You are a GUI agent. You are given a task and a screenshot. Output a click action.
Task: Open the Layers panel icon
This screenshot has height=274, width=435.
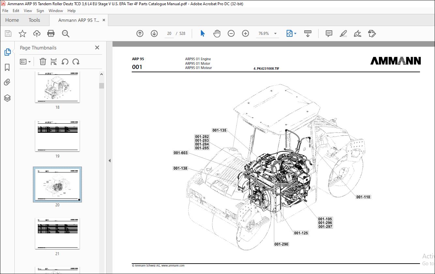pyautogui.click(x=7, y=98)
